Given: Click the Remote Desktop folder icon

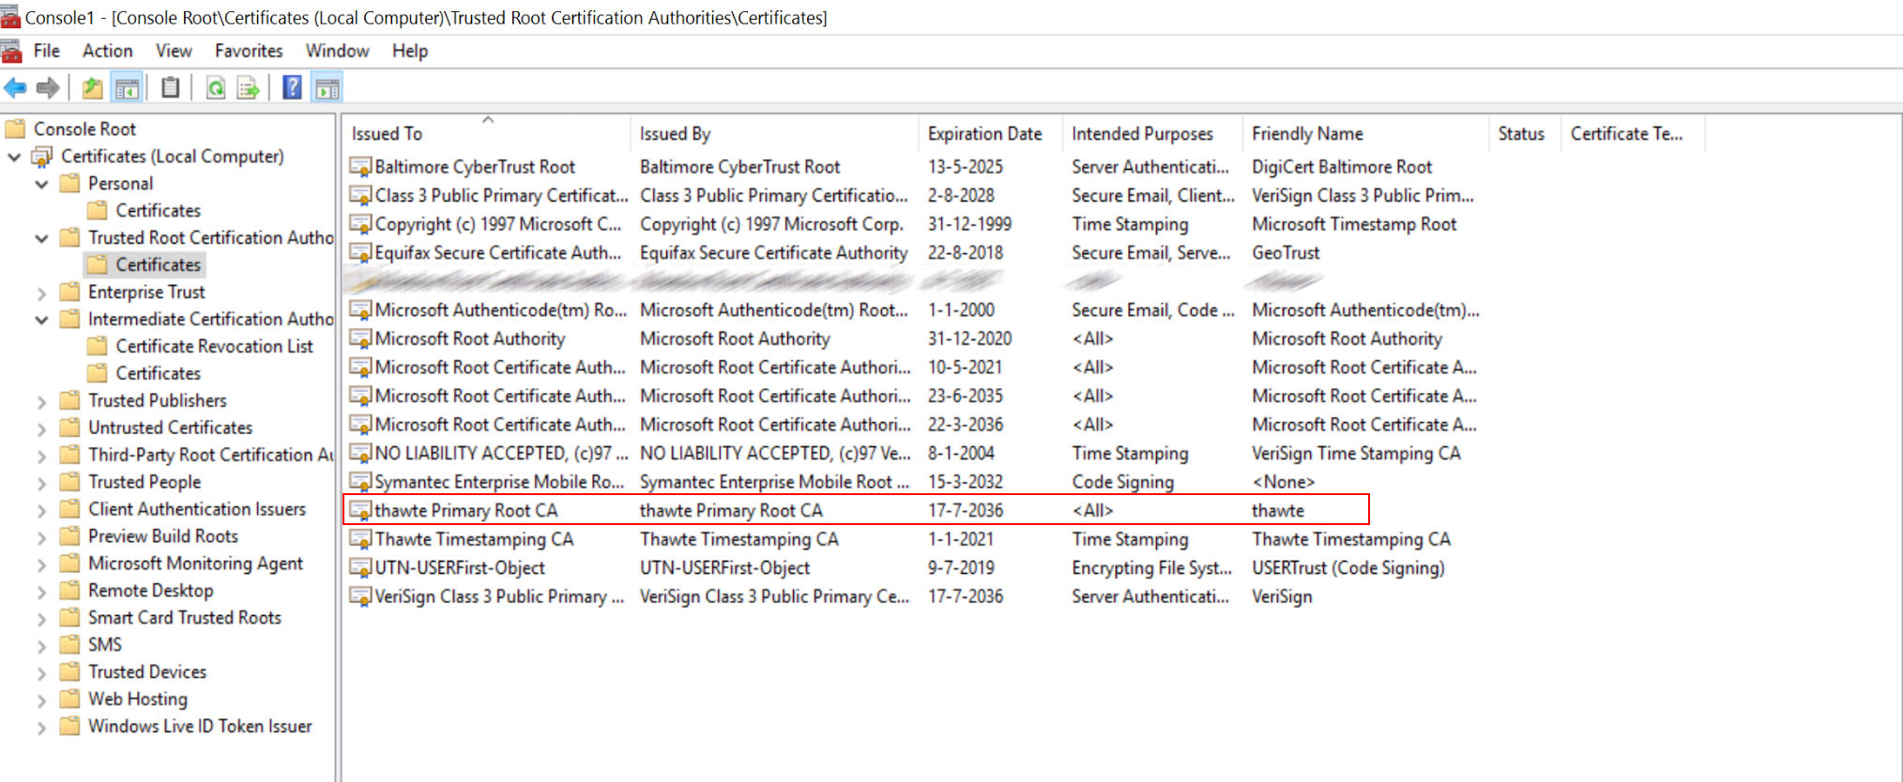Looking at the screenshot, I should click(x=69, y=591).
